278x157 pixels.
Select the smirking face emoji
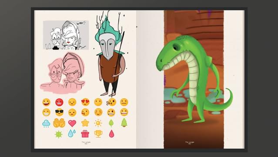[x=98, y=113]
